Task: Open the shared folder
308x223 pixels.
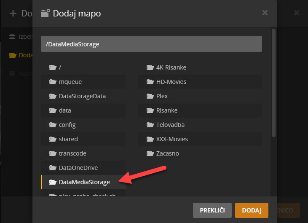Action: (68, 139)
